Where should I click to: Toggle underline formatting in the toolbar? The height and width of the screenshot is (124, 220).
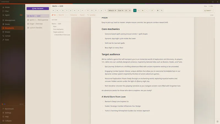71,10
